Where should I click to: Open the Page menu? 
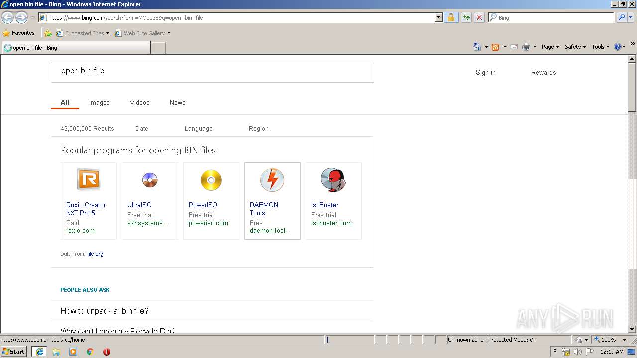pyautogui.click(x=550, y=47)
